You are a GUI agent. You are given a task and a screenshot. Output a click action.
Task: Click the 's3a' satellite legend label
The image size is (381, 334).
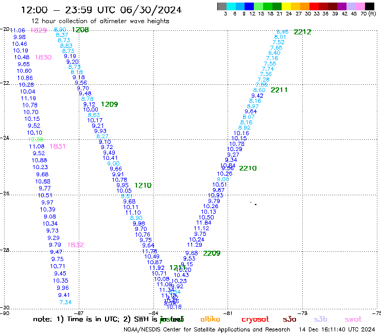[289, 319]
